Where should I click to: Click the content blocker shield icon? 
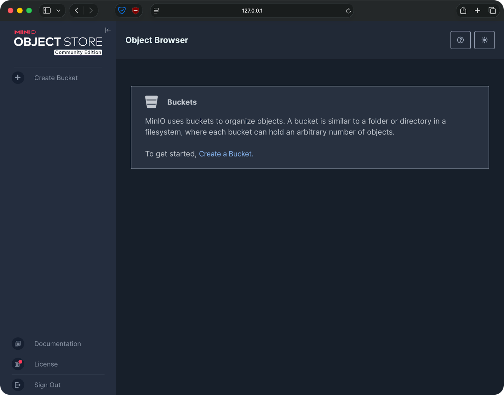click(x=135, y=10)
